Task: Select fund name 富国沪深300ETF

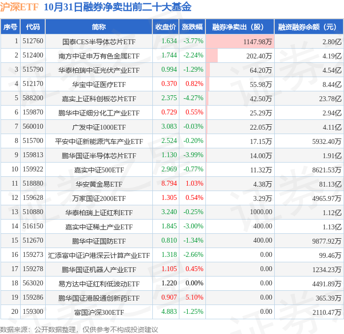Action: 99,312
